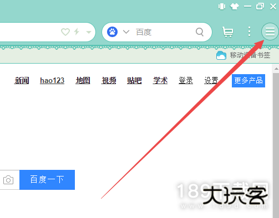Open the hamburger main menu button
Viewport: 279px width, 218px height.
pos(270,32)
